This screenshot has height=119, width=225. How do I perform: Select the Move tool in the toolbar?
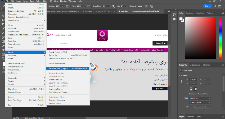click(3, 16)
